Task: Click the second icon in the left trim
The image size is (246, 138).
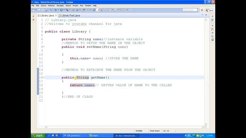Action: point(33,20)
